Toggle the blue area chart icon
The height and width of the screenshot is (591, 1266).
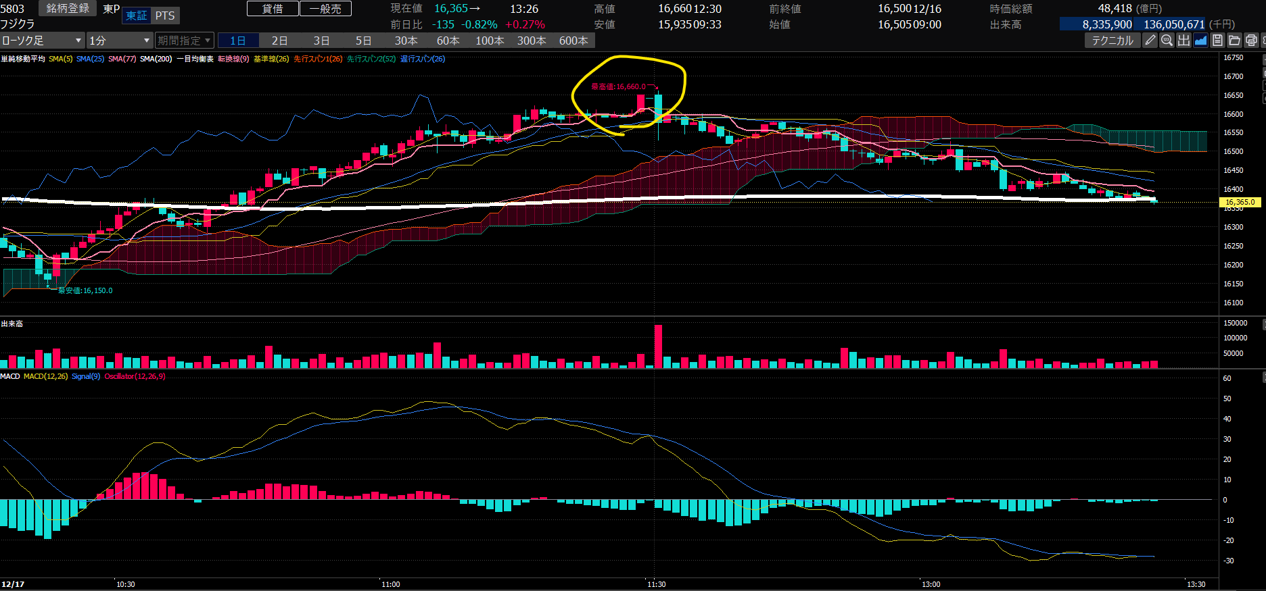tap(1200, 41)
